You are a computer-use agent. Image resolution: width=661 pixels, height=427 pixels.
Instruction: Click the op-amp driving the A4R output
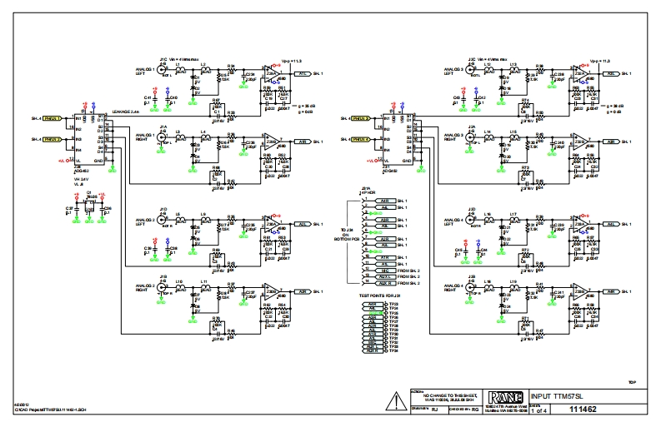pos(580,291)
